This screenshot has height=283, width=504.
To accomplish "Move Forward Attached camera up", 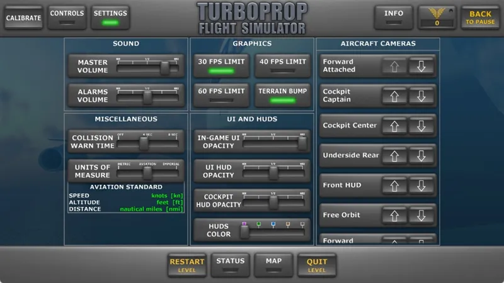I will click(x=394, y=67).
